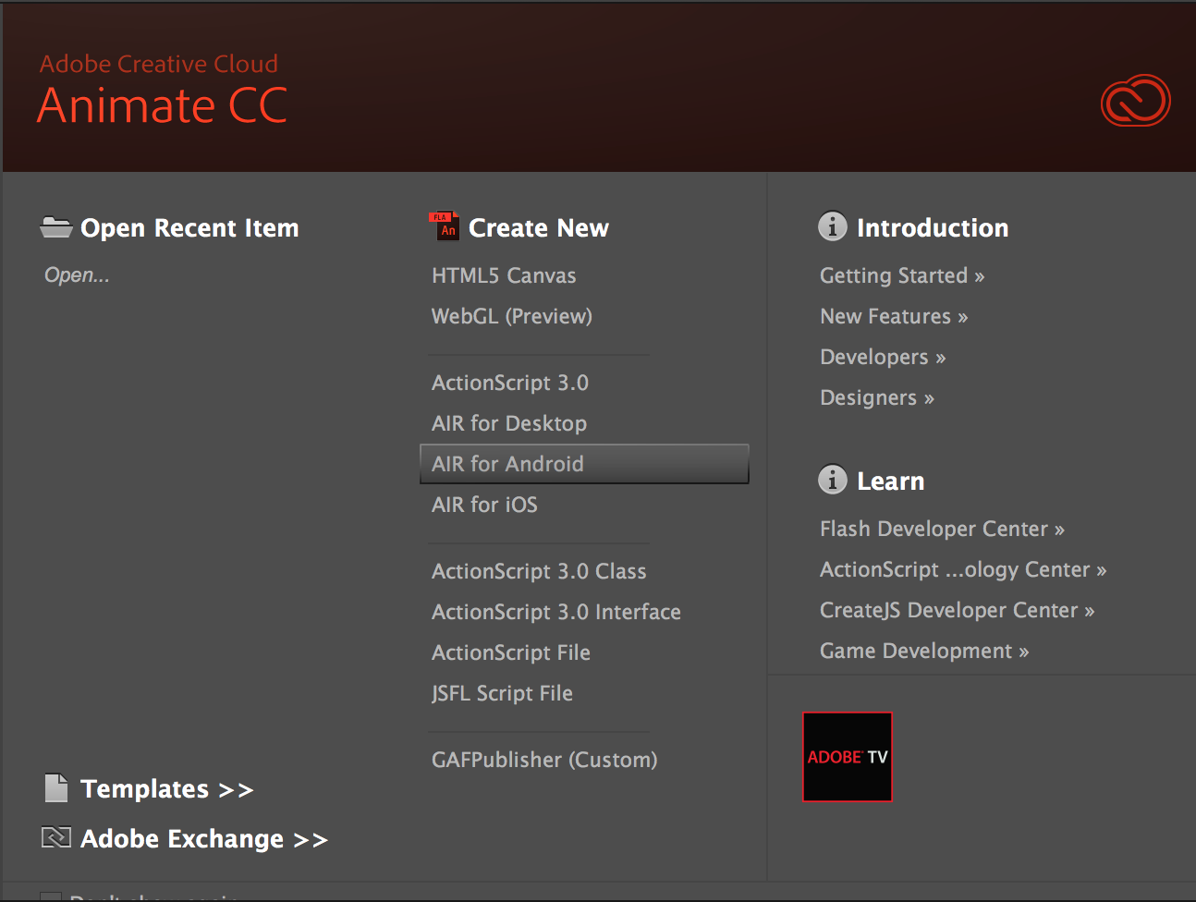Viewport: 1196px width, 902px height.
Task: Click the Learn heading text
Action: [890, 481]
